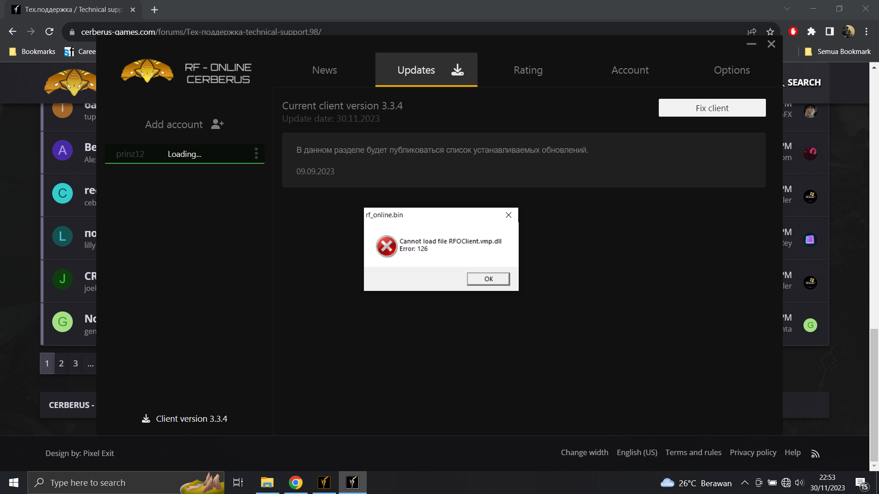Click the share page icon in address bar
Screen dimensions: 879x494
(752, 32)
